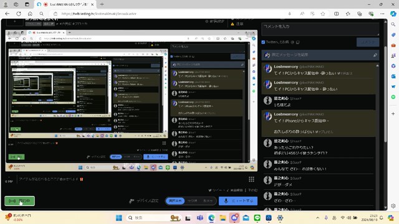399x224 pixels.
Task: Open the browser favorites star icon
Action: point(323,14)
